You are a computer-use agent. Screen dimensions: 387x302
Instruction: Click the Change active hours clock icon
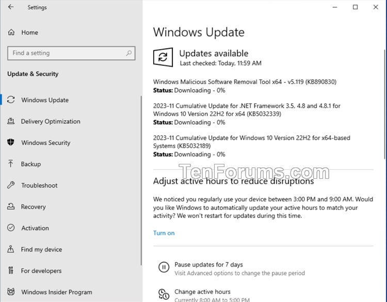tap(164, 294)
